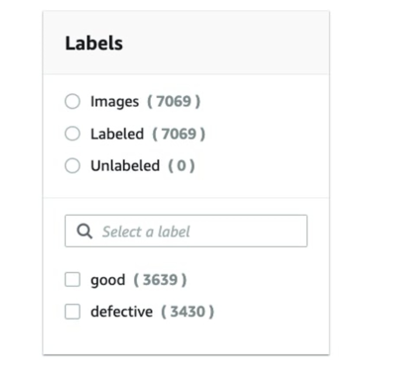Click the defective label name
Image resolution: width=419 pixels, height=369 pixels.
click(121, 312)
